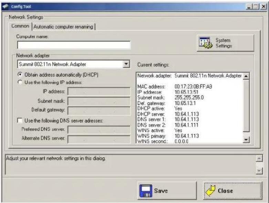Click the Current settings scroll down arrow

246,140
